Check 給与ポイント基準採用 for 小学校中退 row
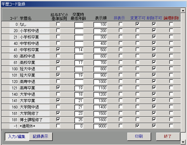 point(58,31)
